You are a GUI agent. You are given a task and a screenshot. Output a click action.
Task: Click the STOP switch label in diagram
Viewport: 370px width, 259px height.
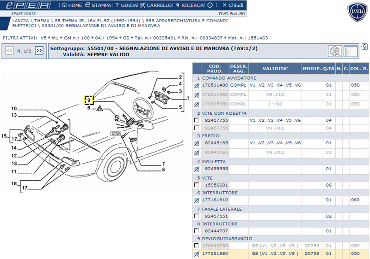tap(116, 134)
